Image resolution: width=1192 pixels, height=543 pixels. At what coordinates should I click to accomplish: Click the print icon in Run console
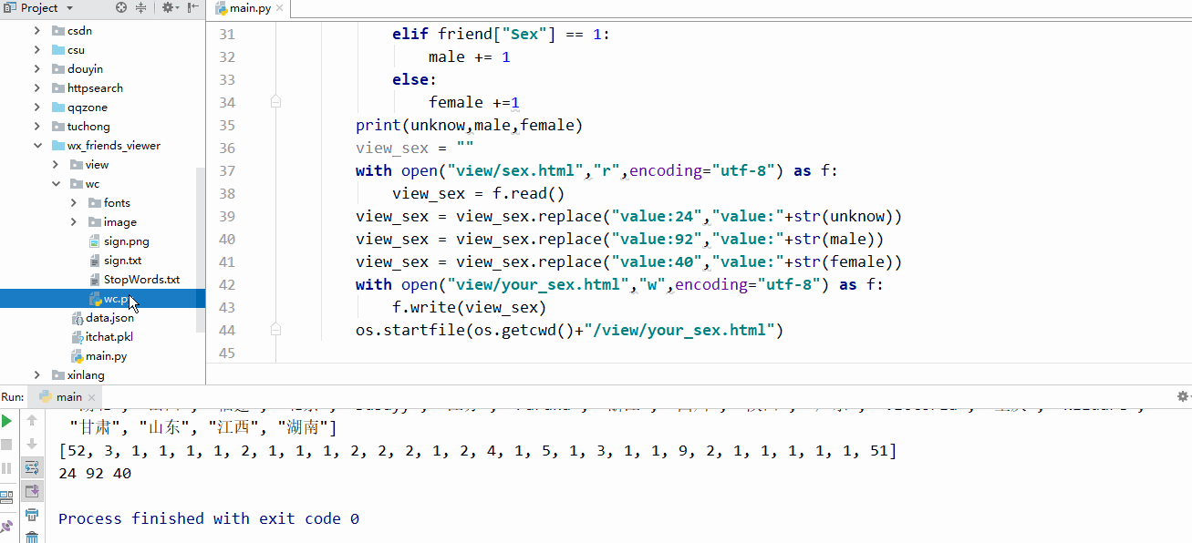[32, 516]
